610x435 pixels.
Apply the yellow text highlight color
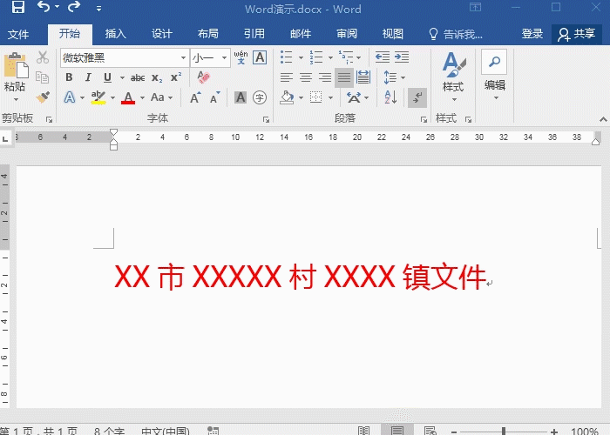(x=98, y=97)
